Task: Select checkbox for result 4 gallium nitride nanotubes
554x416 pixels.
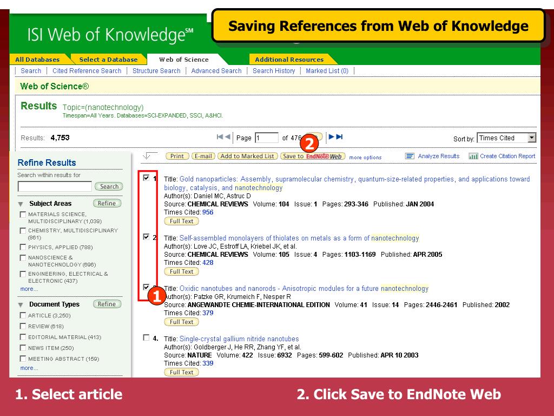Action: pos(146,337)
